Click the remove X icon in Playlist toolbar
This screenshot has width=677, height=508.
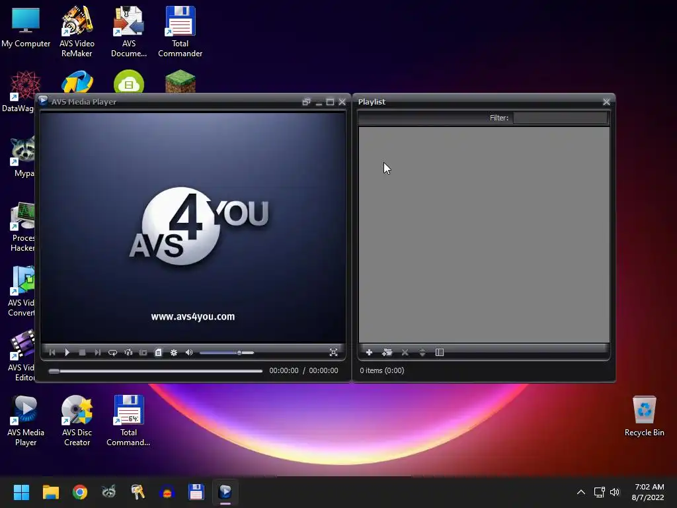405,353
